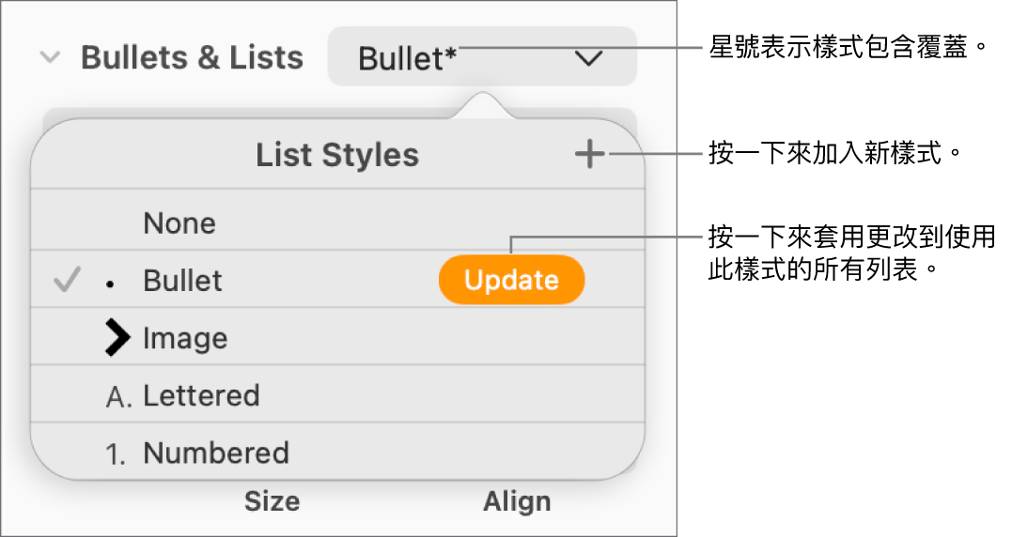This screenshot has width=1012, height=537.
Task: Click the "A." lettered list icon
Action: tap(118, 396)
